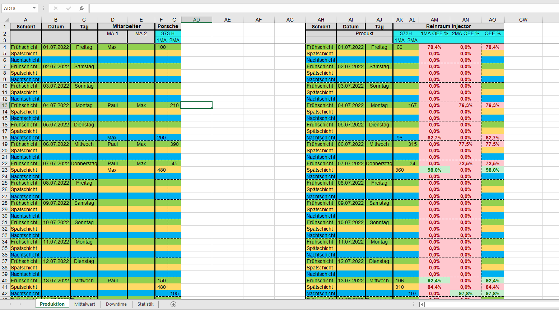Select the cell with value 390 in row 19
559x310 pixels.
174,144
